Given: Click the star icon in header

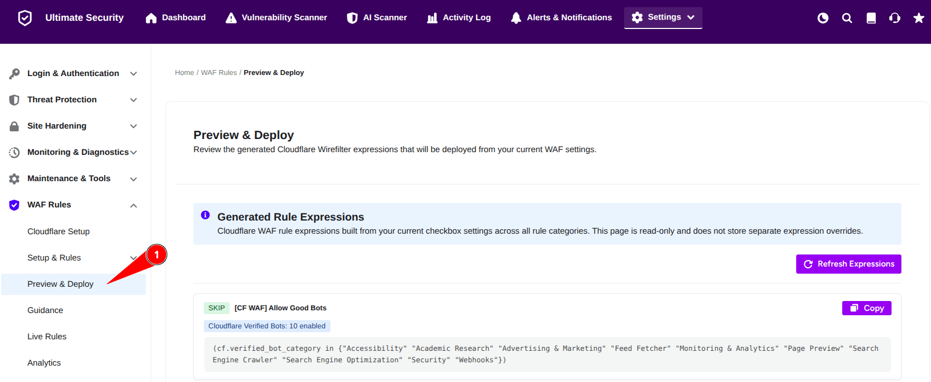Looking at the screenshot, I should point(919,18).
